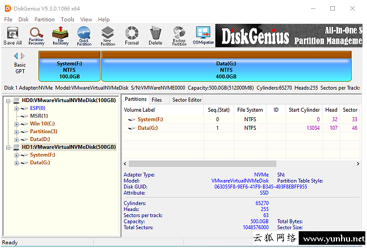
Task: Click the Format toolbar icon
Action: click(x=132, y=36)
